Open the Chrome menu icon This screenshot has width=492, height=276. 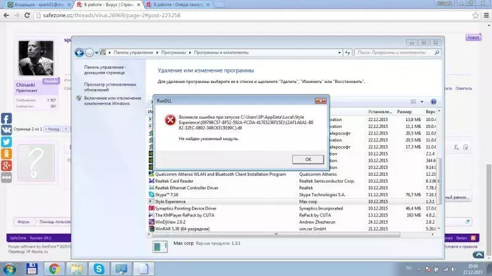(x=486, y=15)
